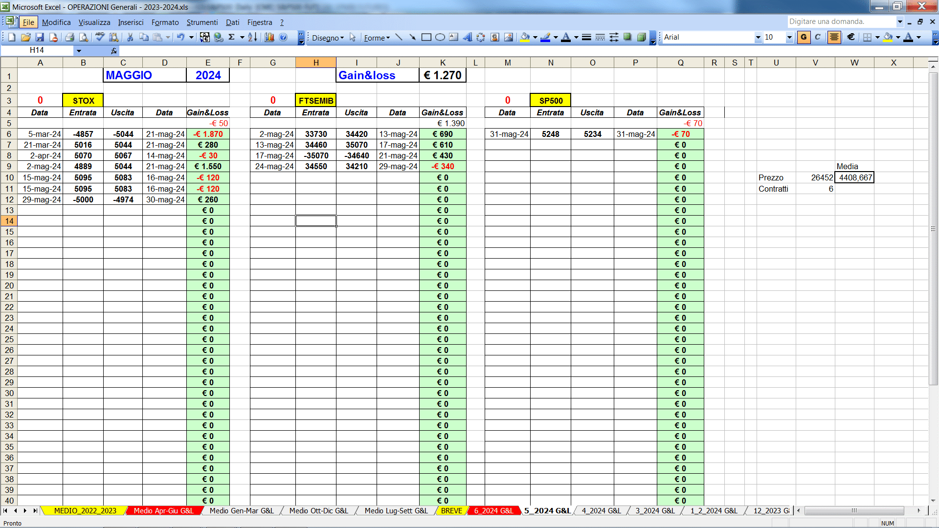
Task: Open Excel help question mark icon
Action: (283, 37)
